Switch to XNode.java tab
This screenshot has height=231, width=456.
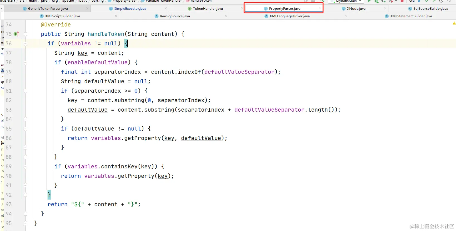pos(356,9)
